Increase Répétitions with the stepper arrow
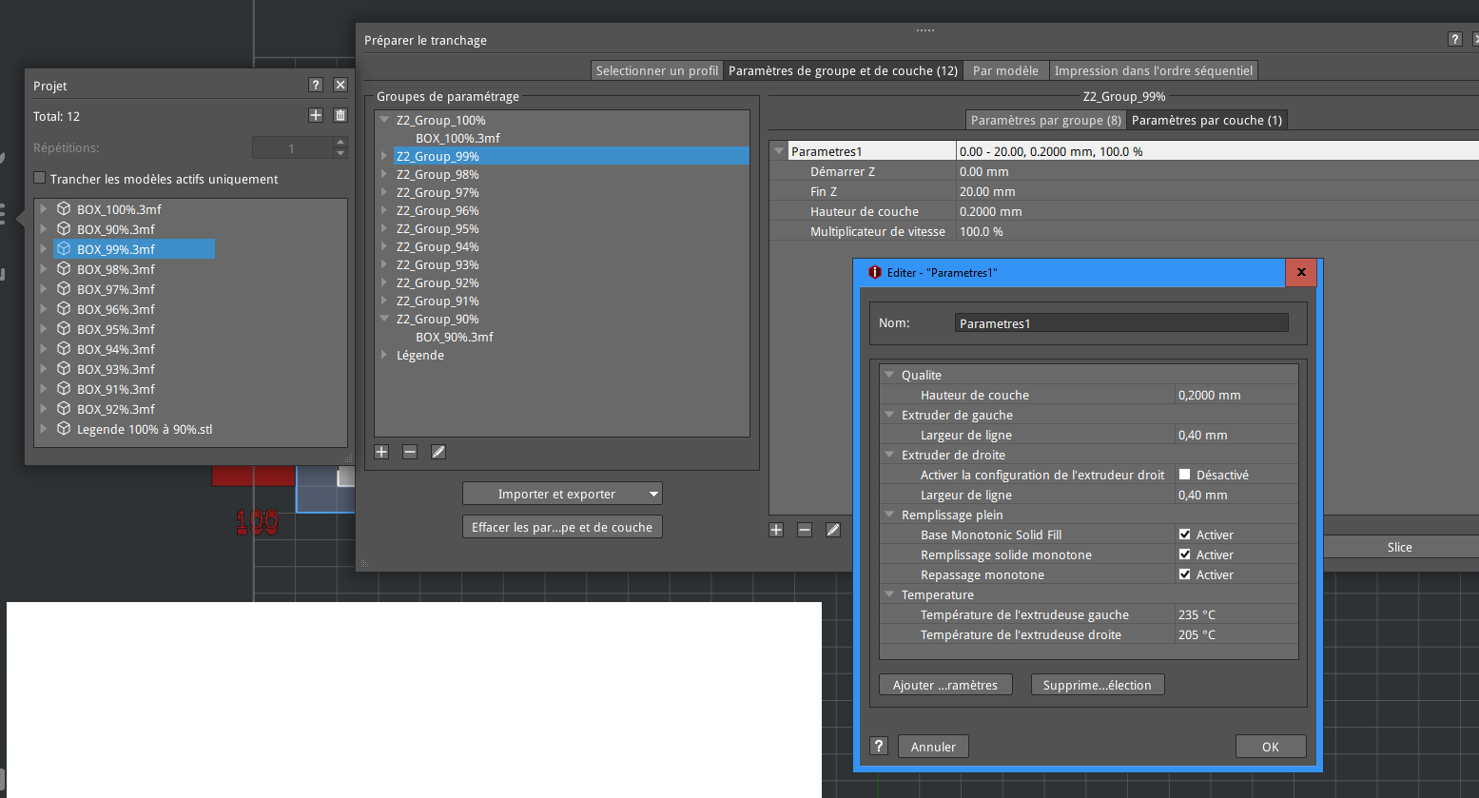The image size is (1479, 798). [x=341, y=142]
